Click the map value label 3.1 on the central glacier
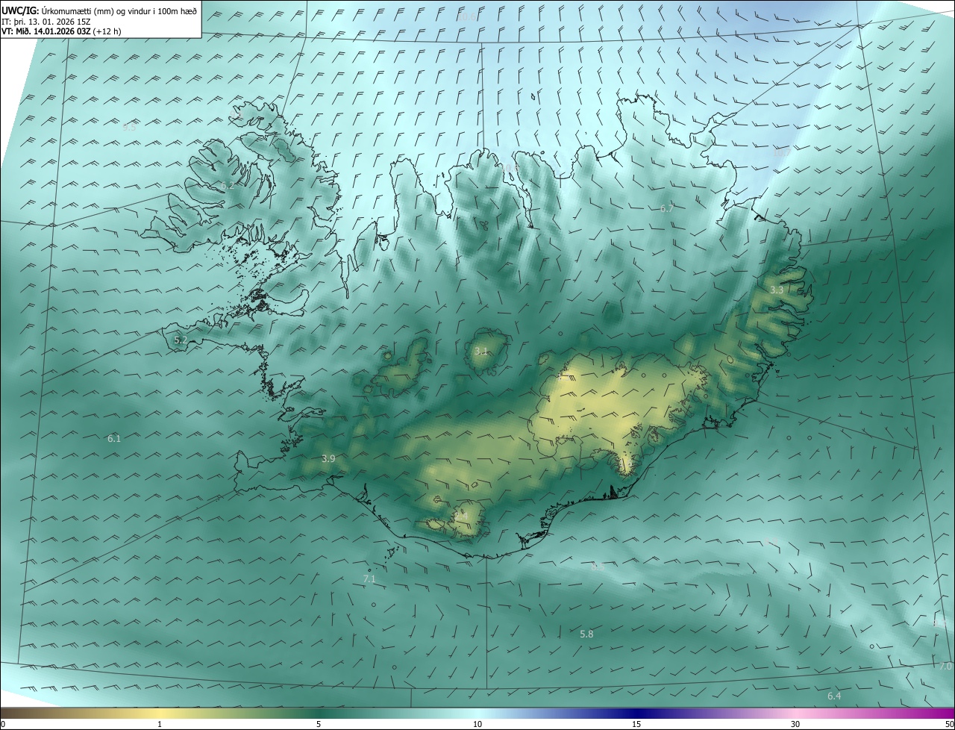The image size is (955, 730). click(x=481, y=350)
